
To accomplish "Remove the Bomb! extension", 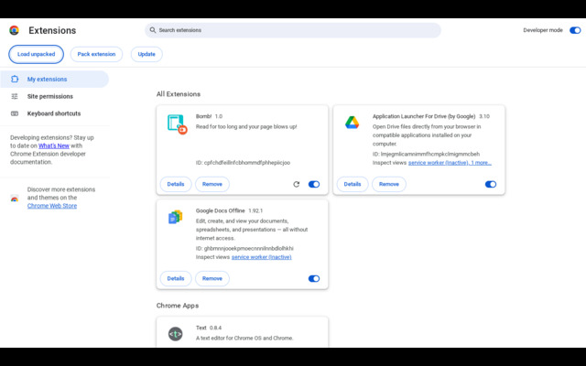I will click(x=212, y=184).
